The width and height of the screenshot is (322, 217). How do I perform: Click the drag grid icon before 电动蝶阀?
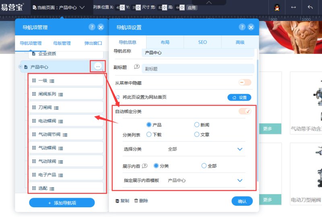point(34,121)
